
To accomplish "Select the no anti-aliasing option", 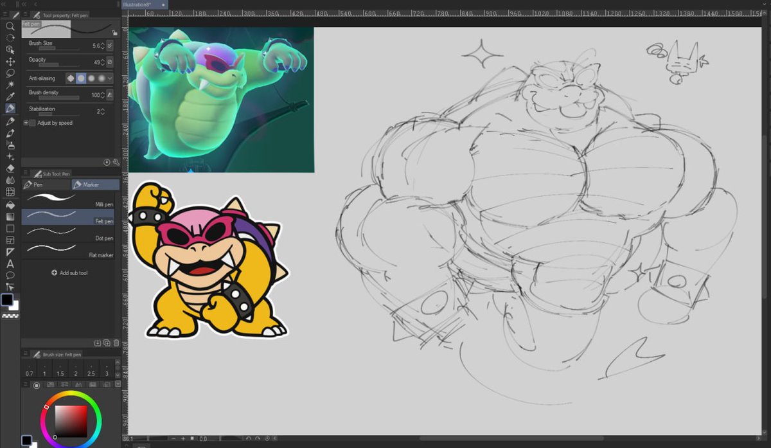I will (x=71, y=78).
